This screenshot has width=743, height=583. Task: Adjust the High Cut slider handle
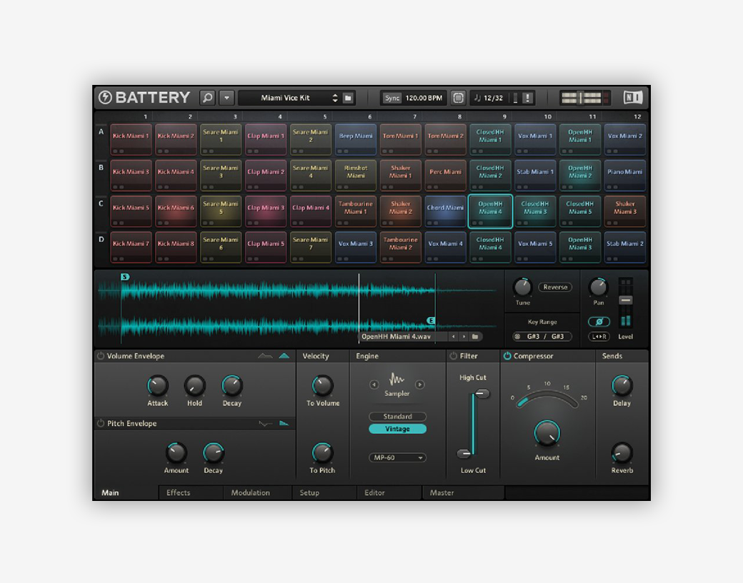(x=482, y=394)
